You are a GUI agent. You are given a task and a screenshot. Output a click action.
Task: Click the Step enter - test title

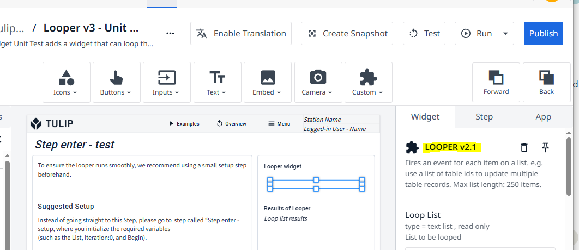[x=75, y=145]
